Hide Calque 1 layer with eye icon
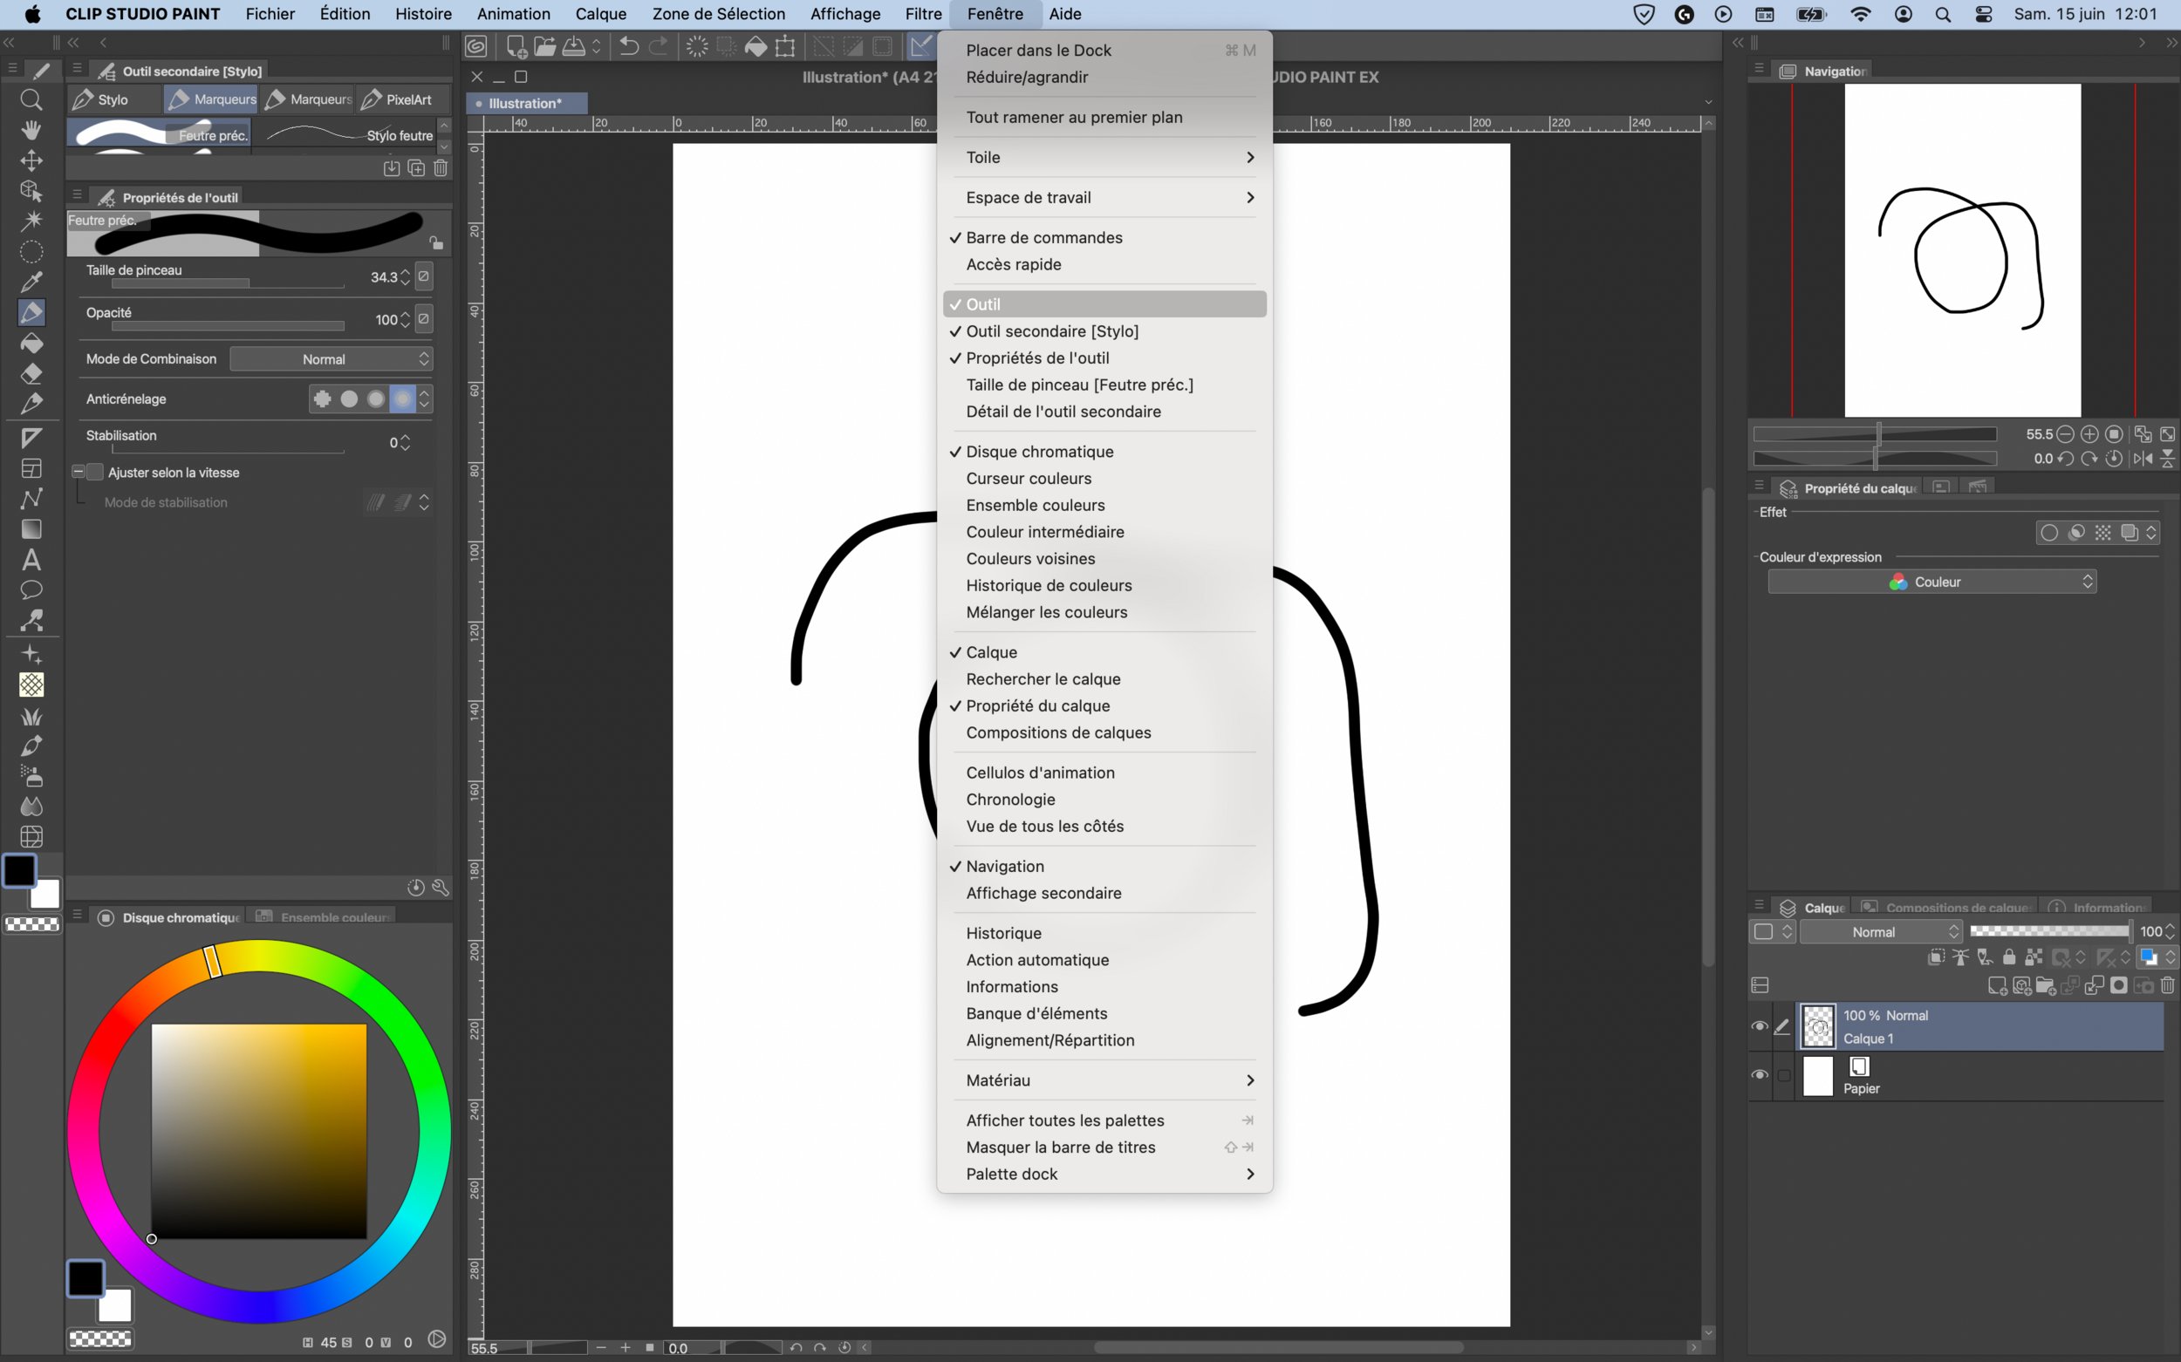 coord(1760,1026)
